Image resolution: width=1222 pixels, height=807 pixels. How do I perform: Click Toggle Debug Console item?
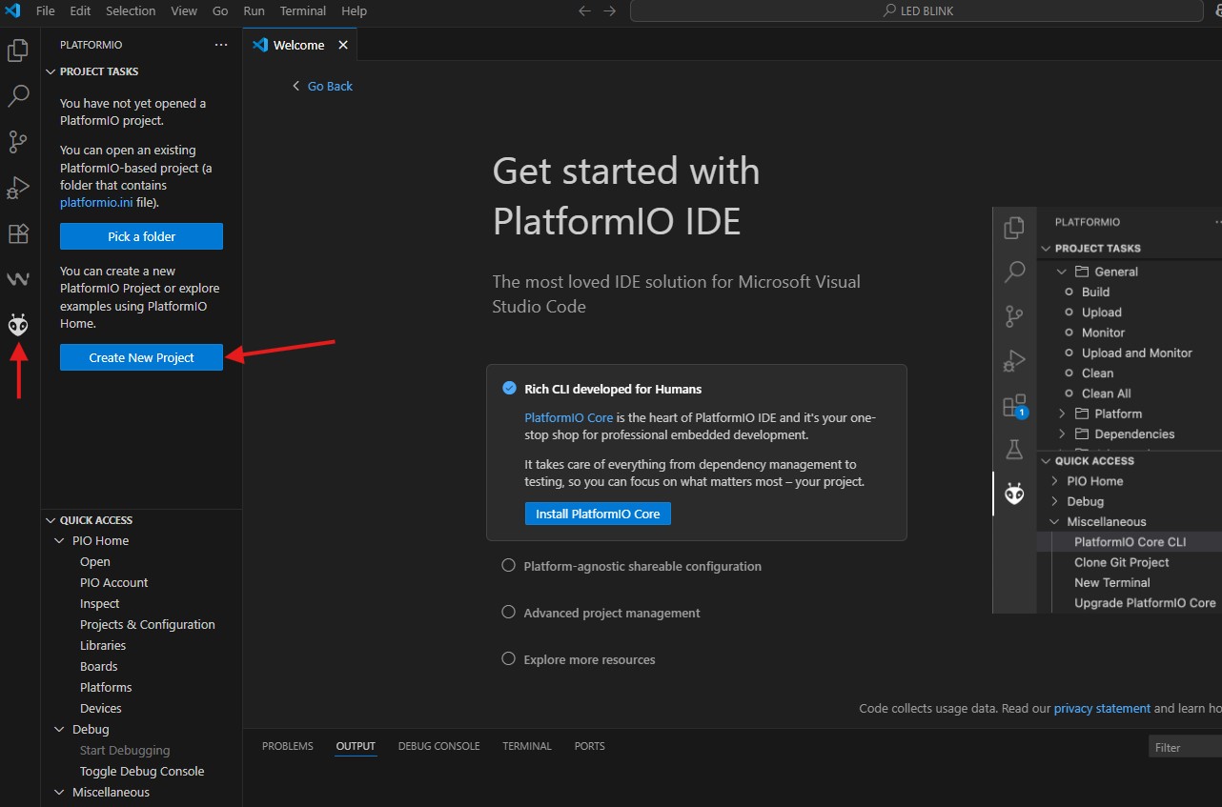pos(141,771)
